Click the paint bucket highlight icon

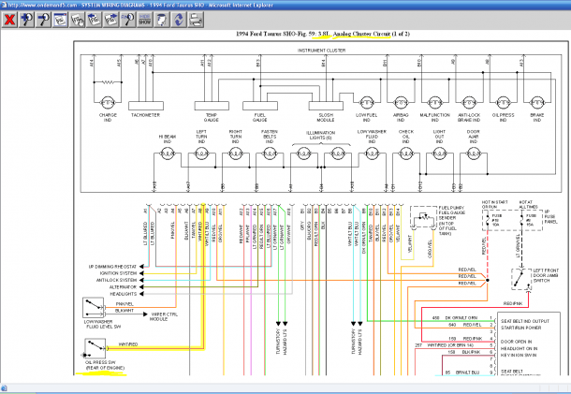click(161, 20)
